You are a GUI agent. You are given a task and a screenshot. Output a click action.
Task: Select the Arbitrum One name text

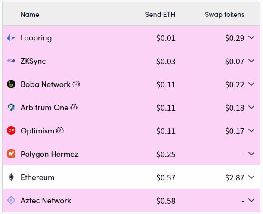click(x=44, y=108)
